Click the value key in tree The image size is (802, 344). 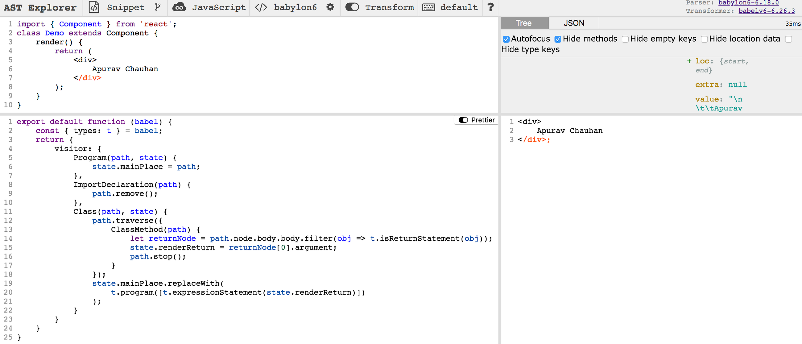pyautogui.click(x=707, y=99)
